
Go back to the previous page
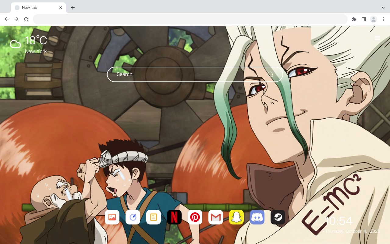click(7, 19)
